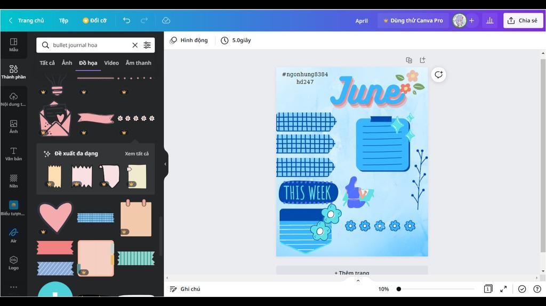The image size is (546, 306).
Task: Click the checkmark status icon
Action: tap(522, 289)
